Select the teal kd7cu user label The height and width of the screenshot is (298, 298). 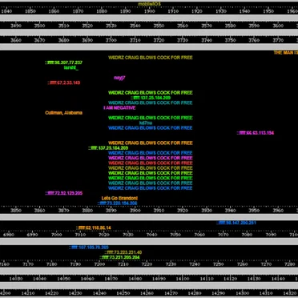tap(146, 123)
